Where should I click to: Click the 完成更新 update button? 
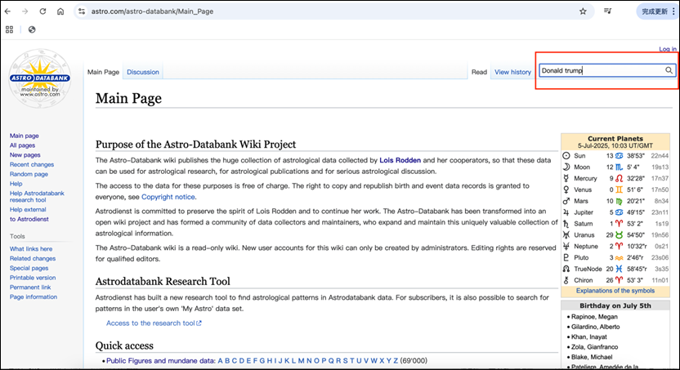click(655, 11)
